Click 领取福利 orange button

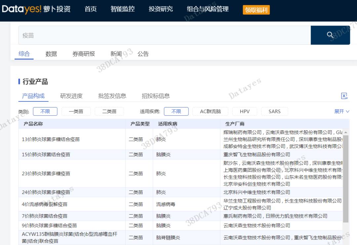click(256, 10)
